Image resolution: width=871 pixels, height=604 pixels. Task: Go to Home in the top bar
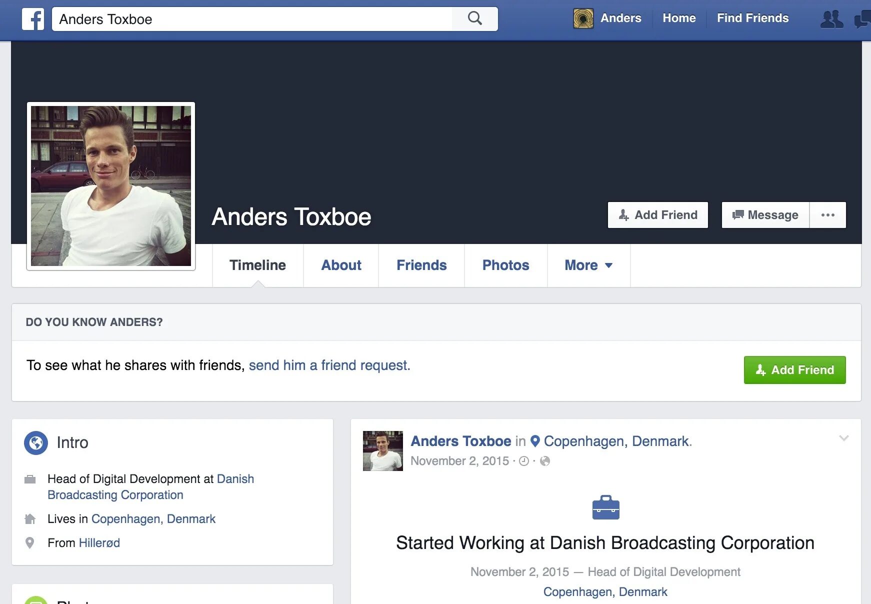click(679, 18)
